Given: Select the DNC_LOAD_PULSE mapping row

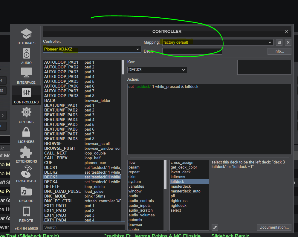Looking at the screenshot, I should pyautogui.click(x=82, y=191).
